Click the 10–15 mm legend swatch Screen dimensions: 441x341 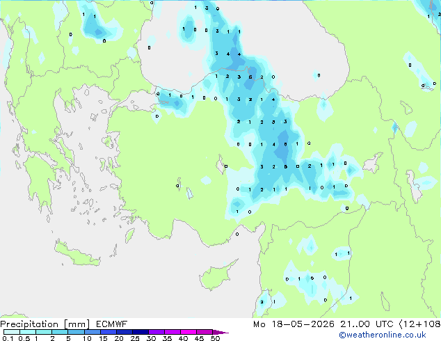point(93,332)
